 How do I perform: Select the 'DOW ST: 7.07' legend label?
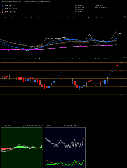pyautogui.click(x=10, y=6)
